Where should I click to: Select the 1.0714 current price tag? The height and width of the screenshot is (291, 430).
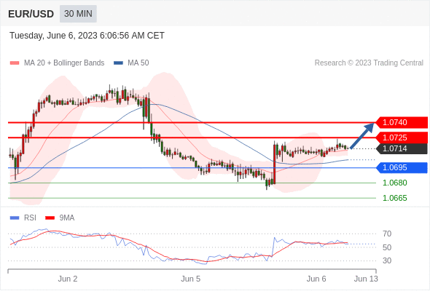click(x=401, y=148)
